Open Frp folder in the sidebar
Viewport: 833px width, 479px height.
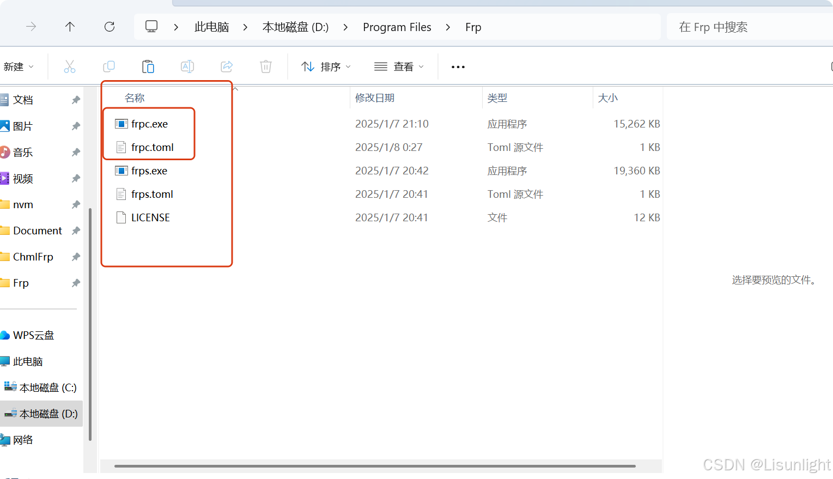(x=21, y=283)
